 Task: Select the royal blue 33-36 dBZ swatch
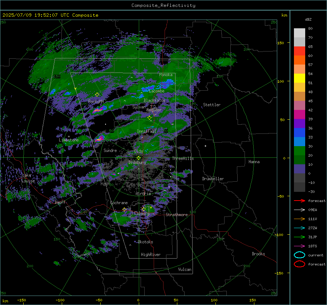(x=299, y=133)
